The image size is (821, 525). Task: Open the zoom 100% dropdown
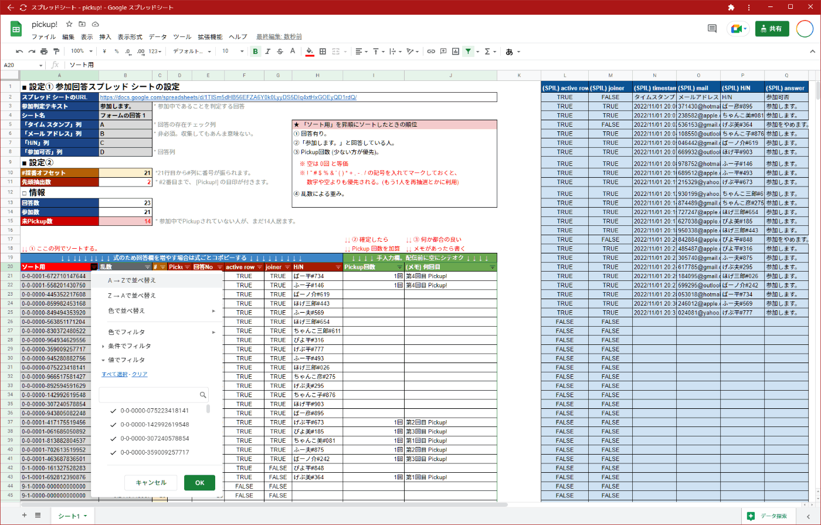82,52
